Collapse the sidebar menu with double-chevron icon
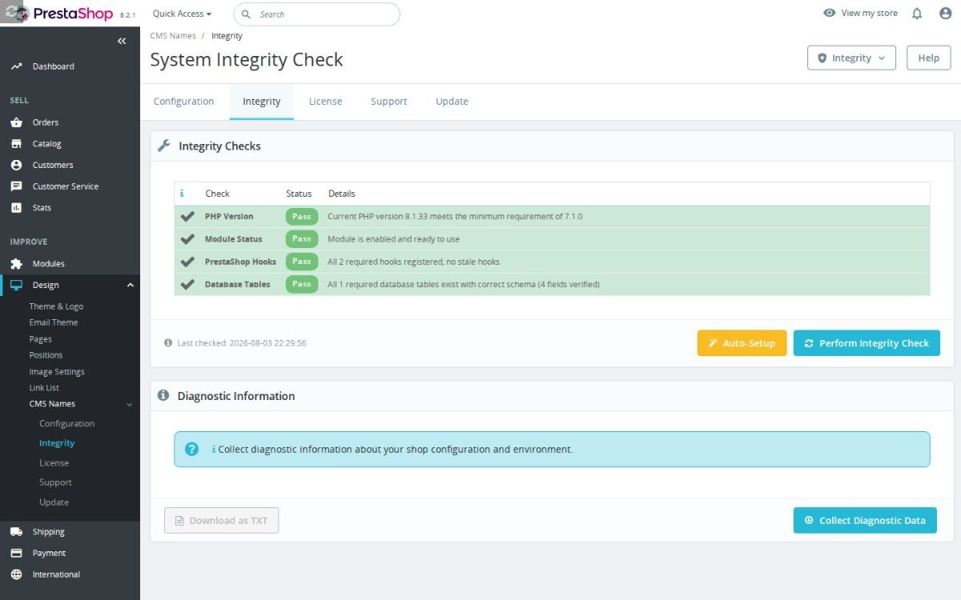This screenshot has height=600, width=961. click(x=122, y=41)
